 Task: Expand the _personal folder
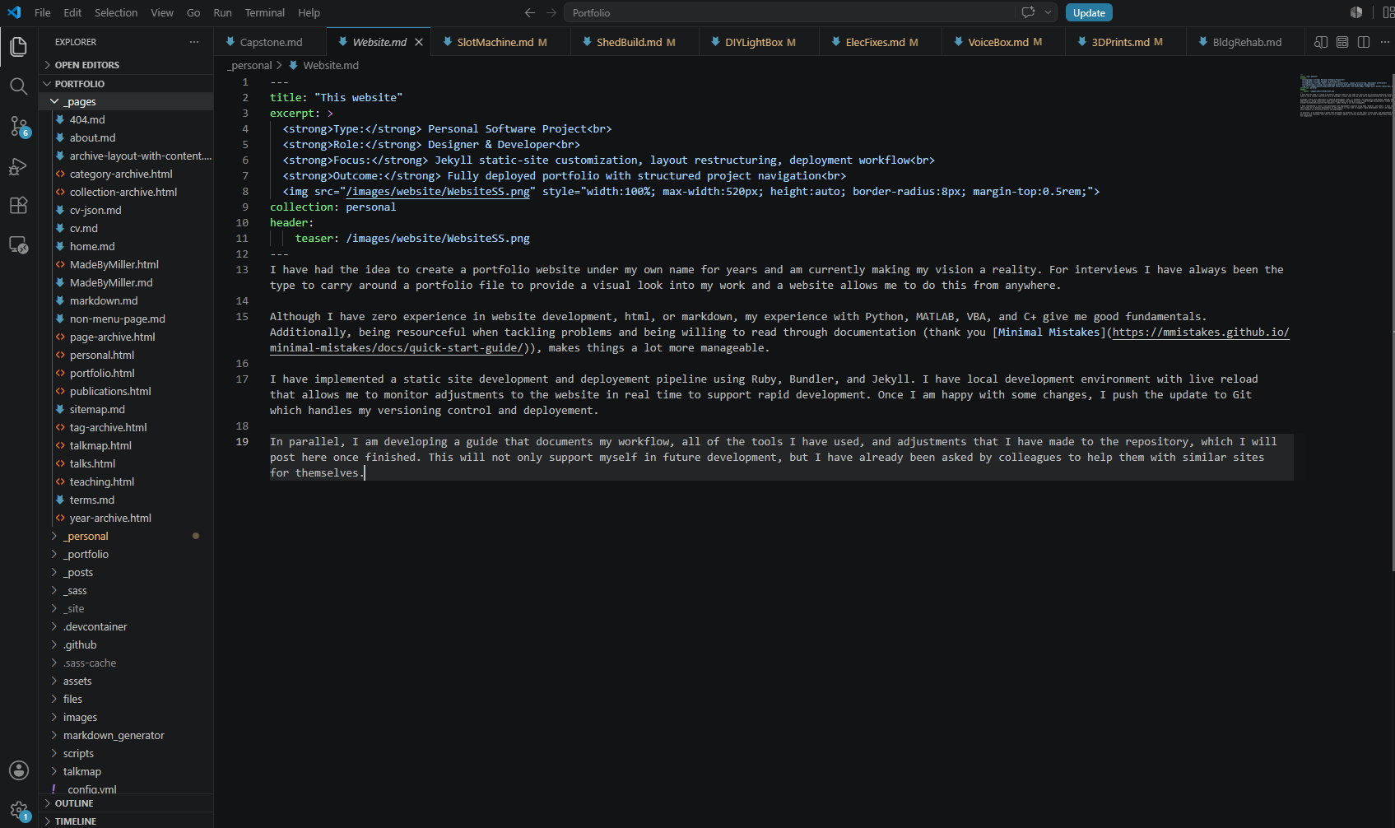(x=126, y=536)
